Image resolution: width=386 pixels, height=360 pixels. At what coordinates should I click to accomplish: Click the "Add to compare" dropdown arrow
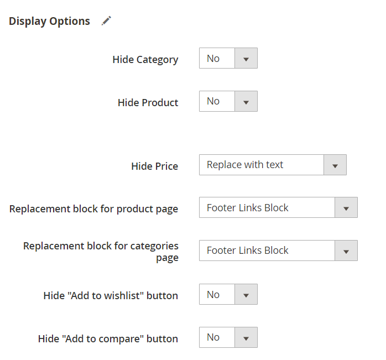click(x=246, y=338)
